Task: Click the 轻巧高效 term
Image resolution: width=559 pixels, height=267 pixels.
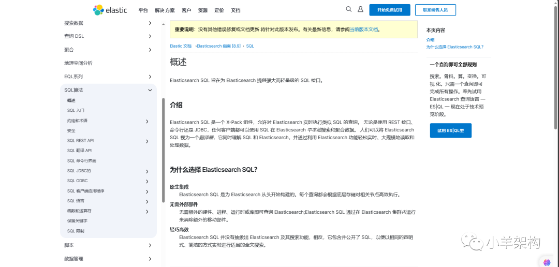Action: click(179, 229)
